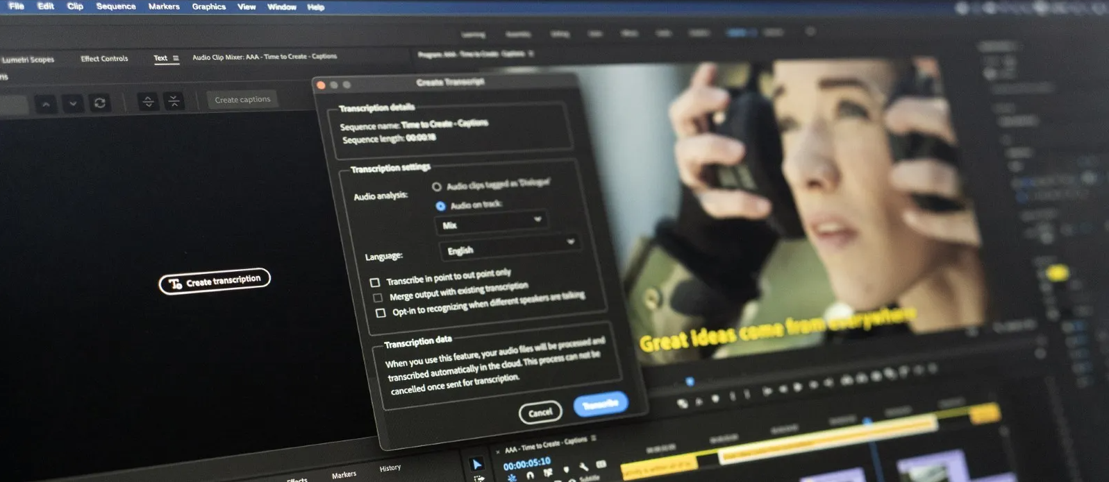1109x482 pixels.
Task: Enable Transcribe in point to out point only
Action: tap(375, 282)
